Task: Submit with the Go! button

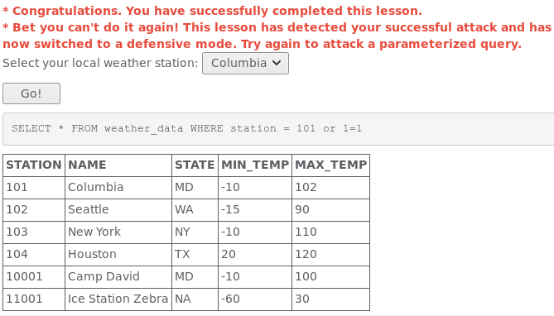Action: coord(31,93)
